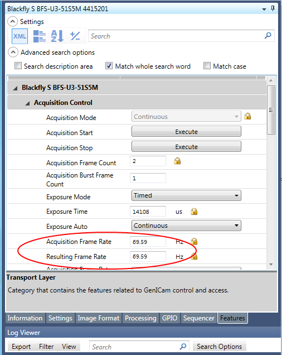Toggle the XML view button
Image resolution: width=282 pixels, height=355 pixels.
[20, 36]
